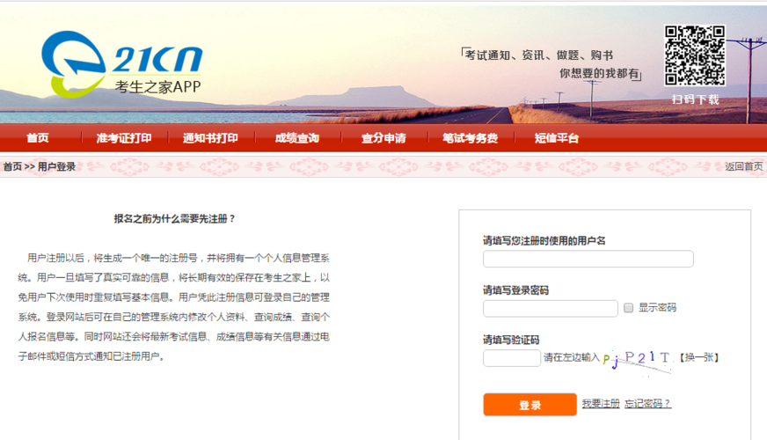The height and width of the screenshot is (440, 767).
Task: Click the 请填写验证码 label
Action: 511,340
